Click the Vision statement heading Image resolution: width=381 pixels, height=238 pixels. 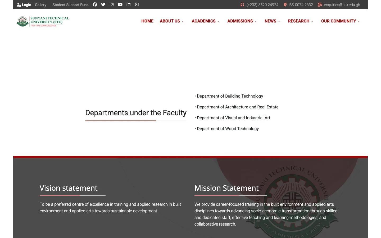69,188
